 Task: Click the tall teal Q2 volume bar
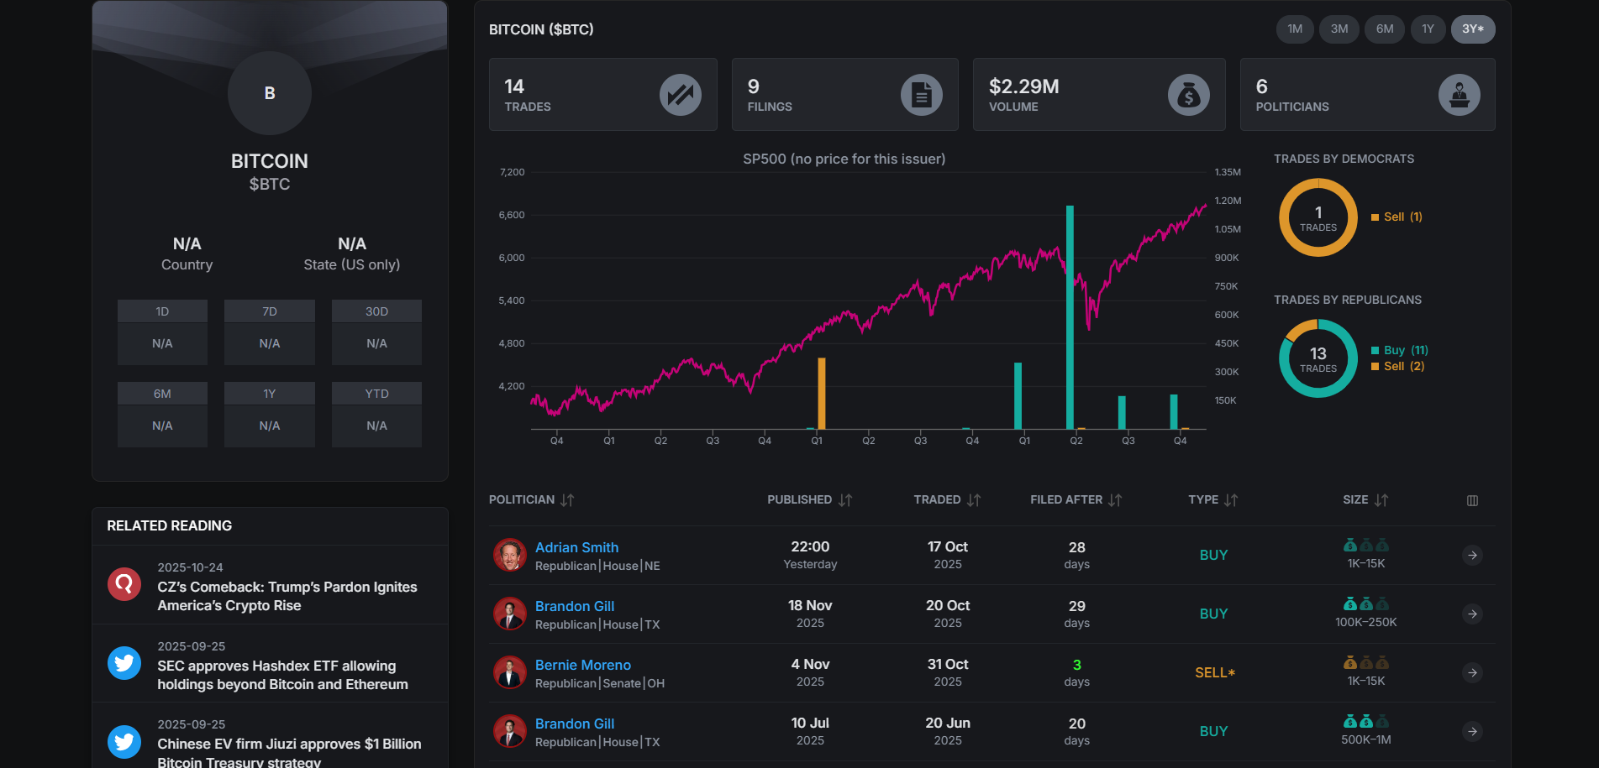1070,317
